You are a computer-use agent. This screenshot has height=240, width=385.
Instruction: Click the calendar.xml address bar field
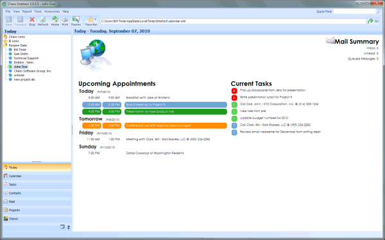coord(233,21)
